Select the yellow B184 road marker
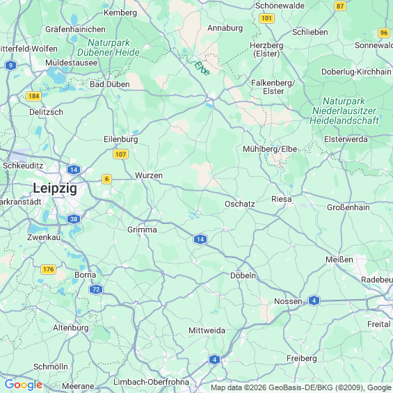Screen dimensions: 393x393 point(33,96)
